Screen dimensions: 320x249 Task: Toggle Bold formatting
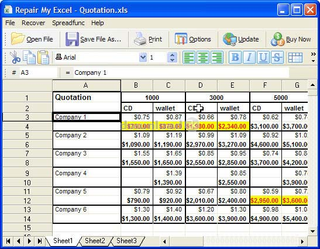click(x=235, y=57)
